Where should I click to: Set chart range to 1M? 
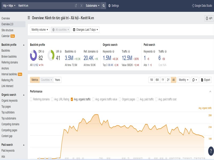point(151,80)
